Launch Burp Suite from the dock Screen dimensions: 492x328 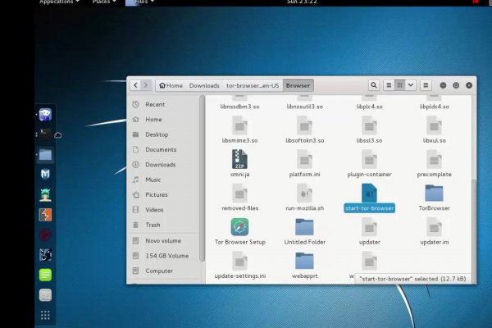click(x=46, y=215)
